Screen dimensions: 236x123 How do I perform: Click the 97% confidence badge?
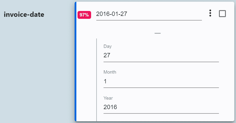84,15
